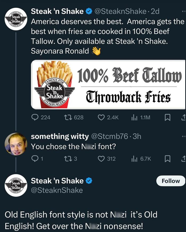Follow the Steak 'n Shake account
This screenshot has width=186, height=232.
[x=170, y=181]
